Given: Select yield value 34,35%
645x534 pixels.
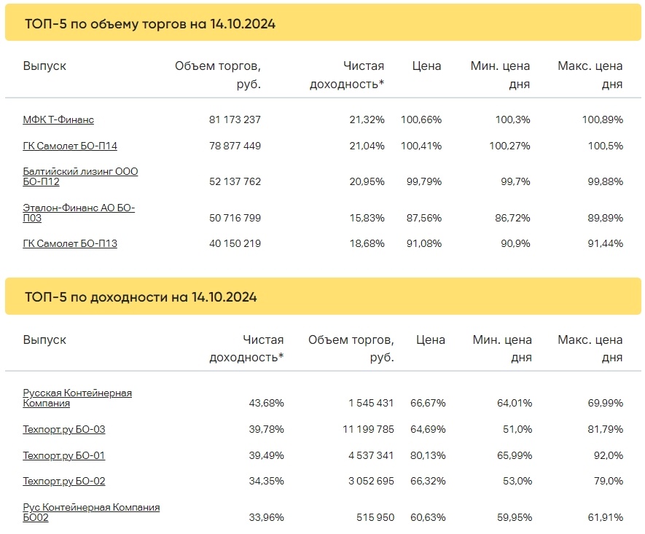Looking at the screenshot, I should point(266,482).
